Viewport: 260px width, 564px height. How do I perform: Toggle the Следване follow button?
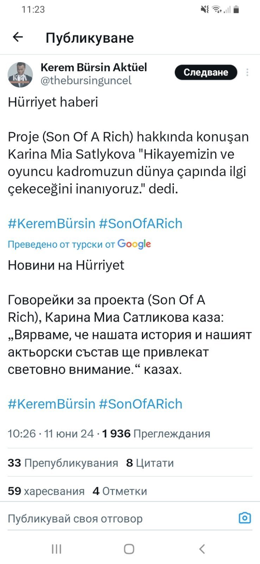(206, 72)
